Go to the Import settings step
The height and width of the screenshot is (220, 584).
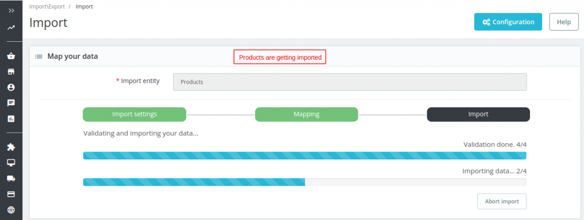[134, 115]
